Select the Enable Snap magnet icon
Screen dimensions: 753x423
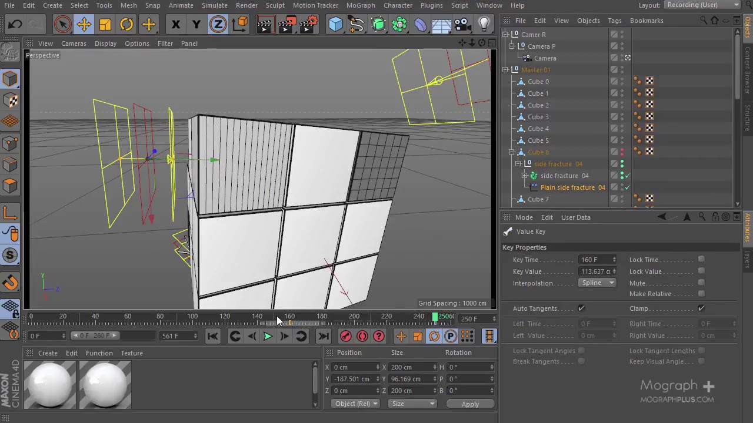pos(10,283)
